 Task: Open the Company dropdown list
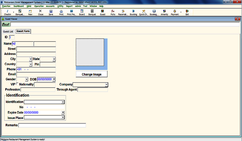[x=106, y=85]
